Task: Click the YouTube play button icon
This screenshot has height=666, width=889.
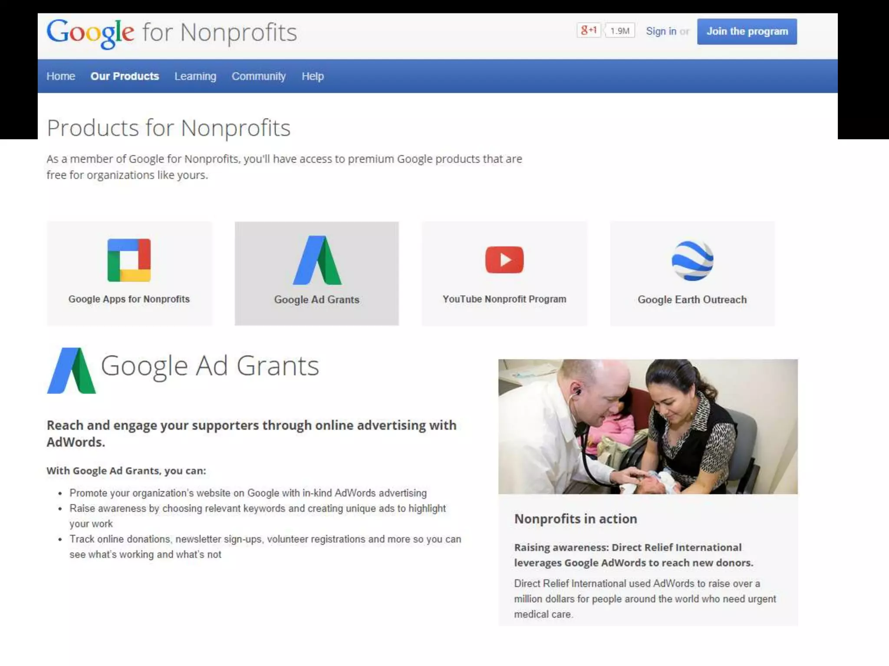Action: pos(504,260)
